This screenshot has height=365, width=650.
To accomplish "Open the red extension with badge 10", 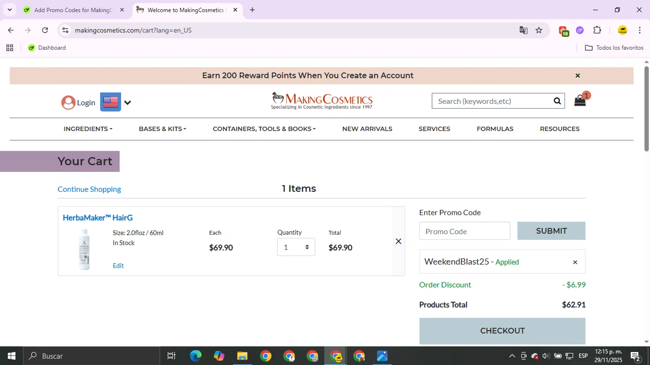I will point(563,31).
